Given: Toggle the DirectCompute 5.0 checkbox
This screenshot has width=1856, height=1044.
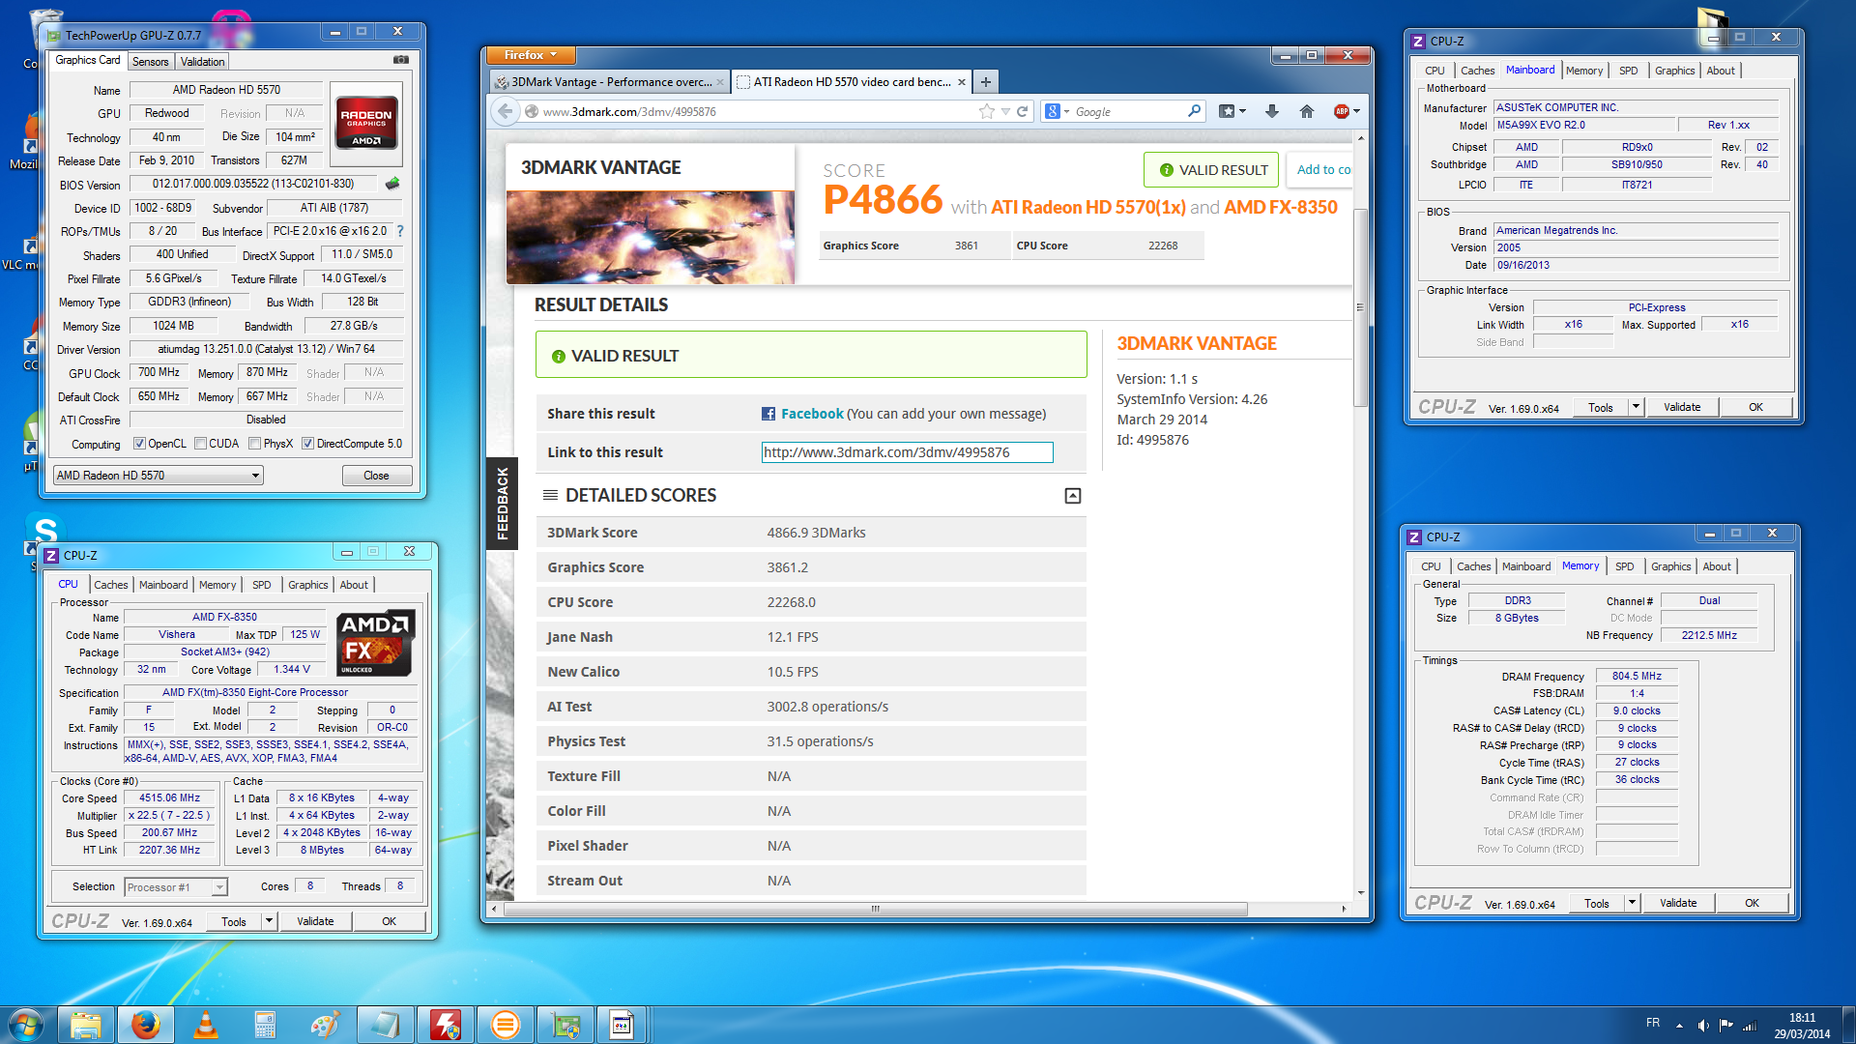Looking at the screenshot, I should [307, 444].
